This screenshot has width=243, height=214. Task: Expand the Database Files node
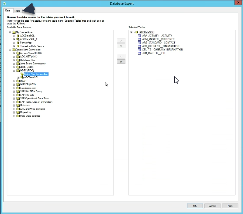click(x=14, y=60)
